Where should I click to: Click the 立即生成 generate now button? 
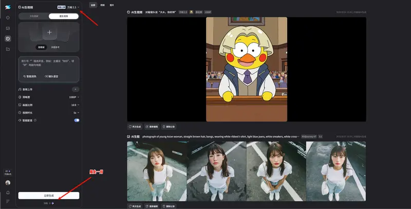[x=49, y=196]
